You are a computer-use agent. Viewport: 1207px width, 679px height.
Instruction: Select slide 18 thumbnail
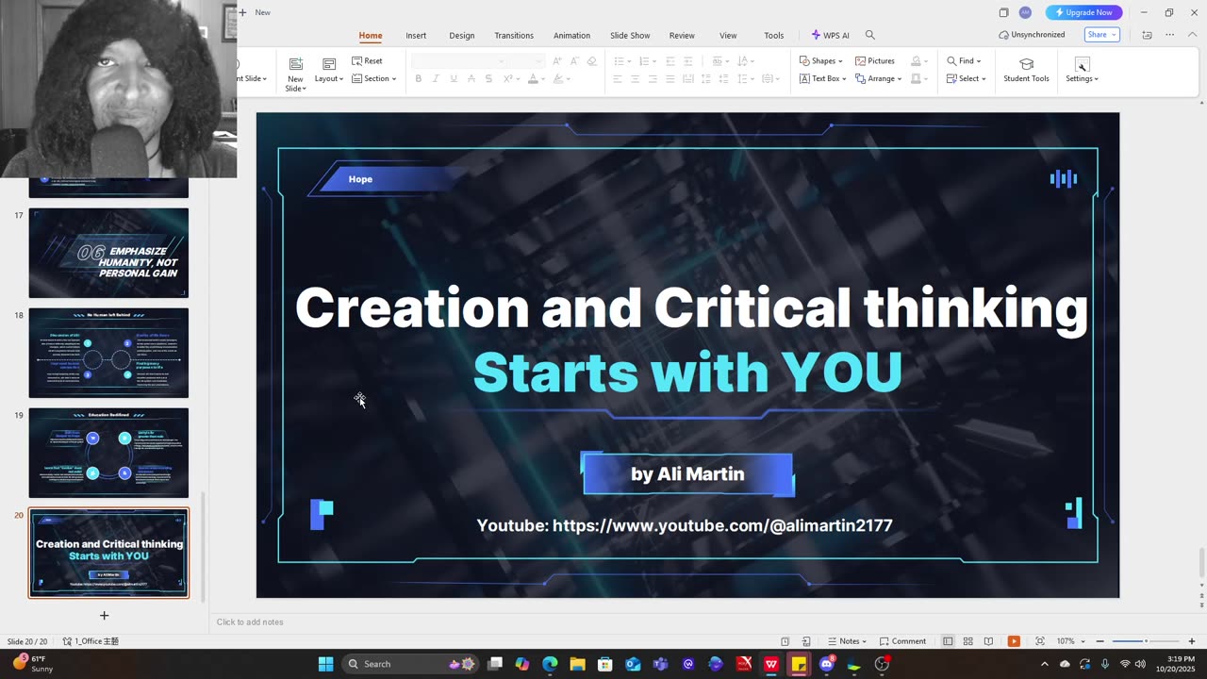point(108,353)
